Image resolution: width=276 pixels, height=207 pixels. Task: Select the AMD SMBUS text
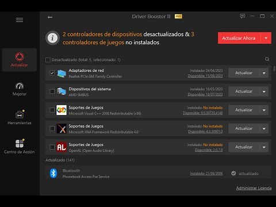point(79,95)
